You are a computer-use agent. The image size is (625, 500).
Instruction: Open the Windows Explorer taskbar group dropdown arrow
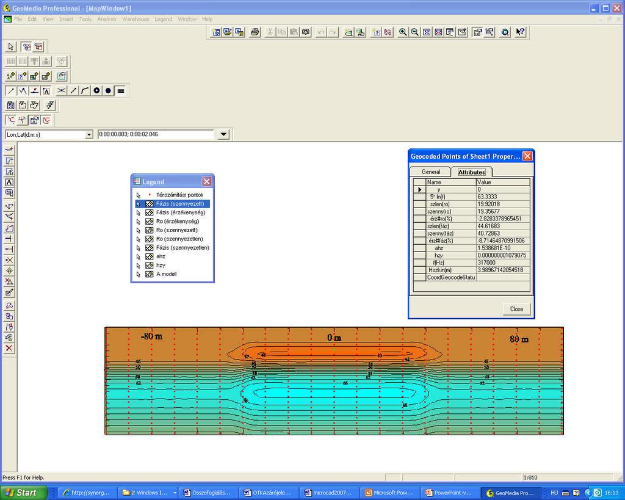pos(174,493)
